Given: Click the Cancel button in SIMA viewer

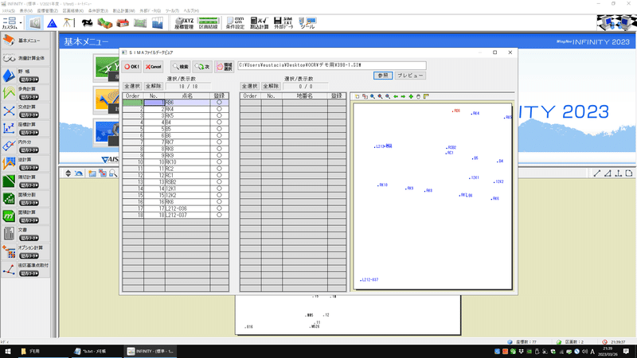Looking at the screenshot, I should (x=154, y=67).
